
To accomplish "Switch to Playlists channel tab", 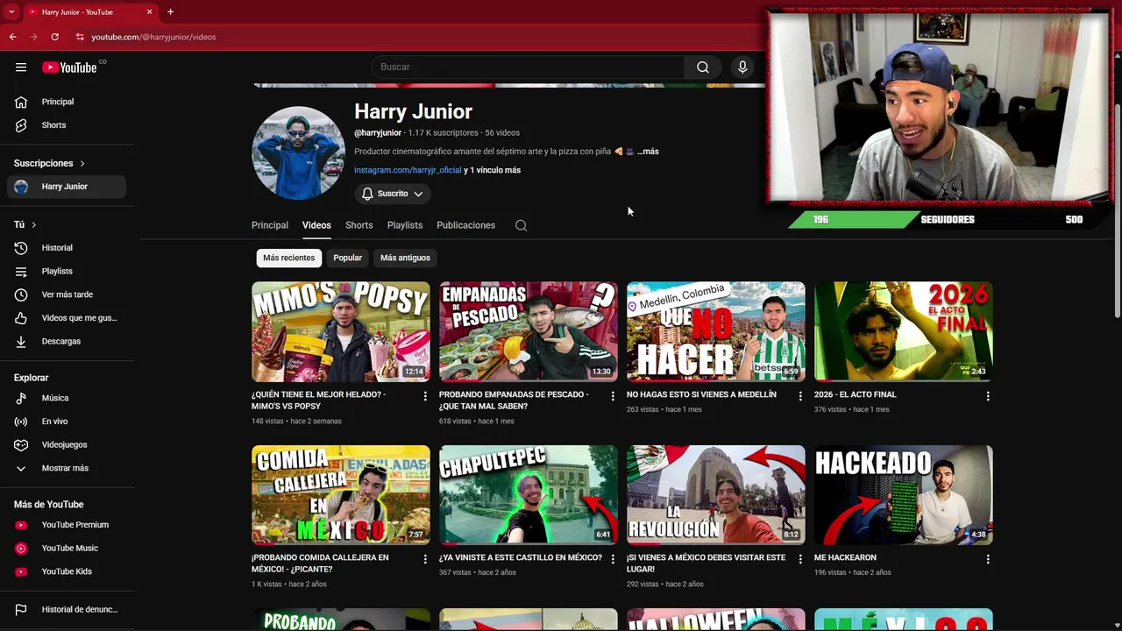I will (x=405, y=225).
